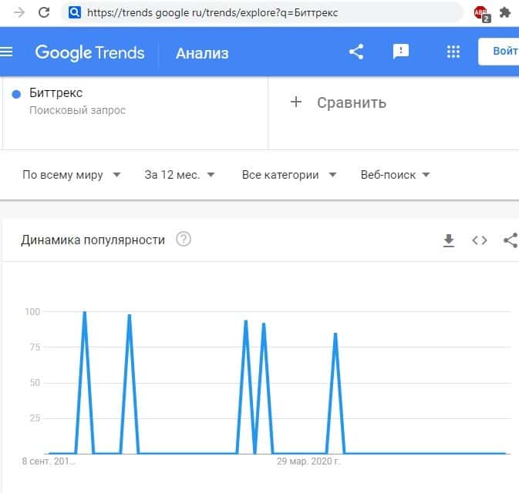Viewport: 519px width, 493px height.
Task: Click the Войти sign-in button
Action: pos(501,52)
